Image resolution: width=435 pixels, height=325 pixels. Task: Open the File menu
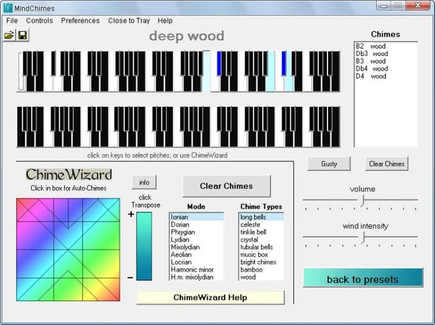point(12,20)
